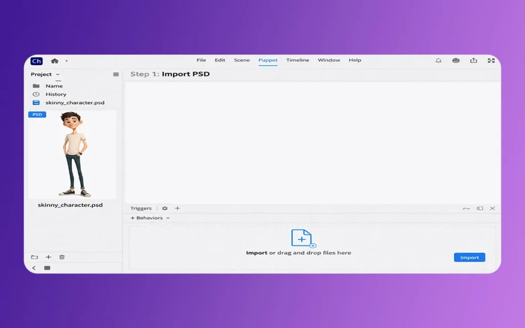The height and width of the screenshot is (328, 525).
Task: Click the add-file icon in drop zone
Action: (x=303, y=238)
